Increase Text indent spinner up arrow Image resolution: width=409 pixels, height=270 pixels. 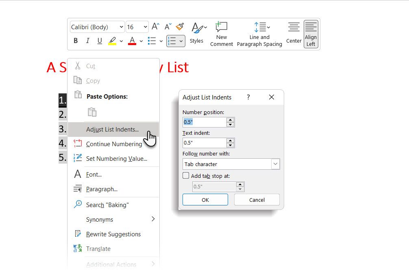[231, 140]
